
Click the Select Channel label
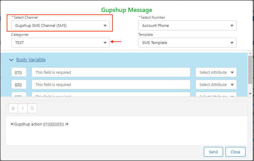pyautogui.click(x=26, y=17)
